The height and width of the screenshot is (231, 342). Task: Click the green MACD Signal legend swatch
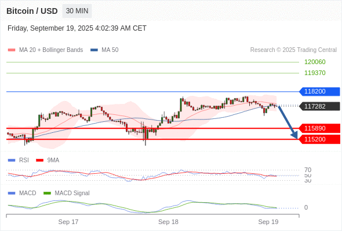[47, 193]
